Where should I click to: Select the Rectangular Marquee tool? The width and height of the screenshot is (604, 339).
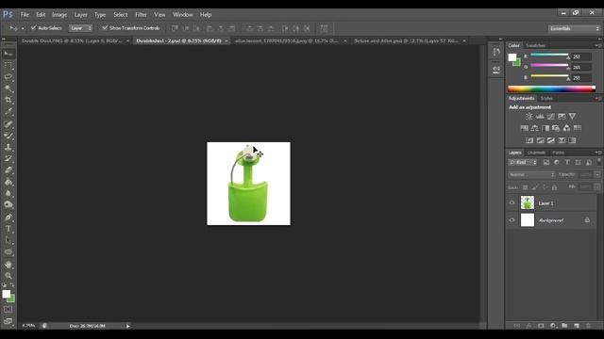[x=8, y=65]
